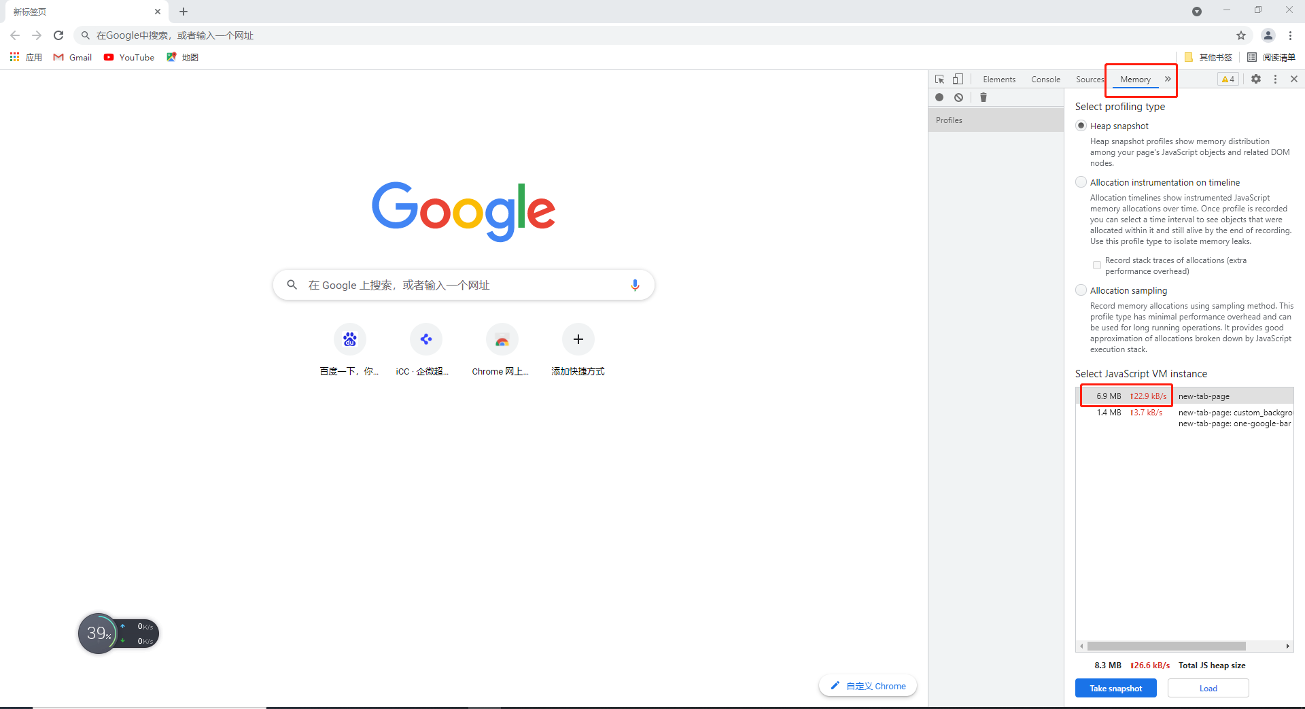
Task: Switch to the Sources tab
Action: 1090,80
